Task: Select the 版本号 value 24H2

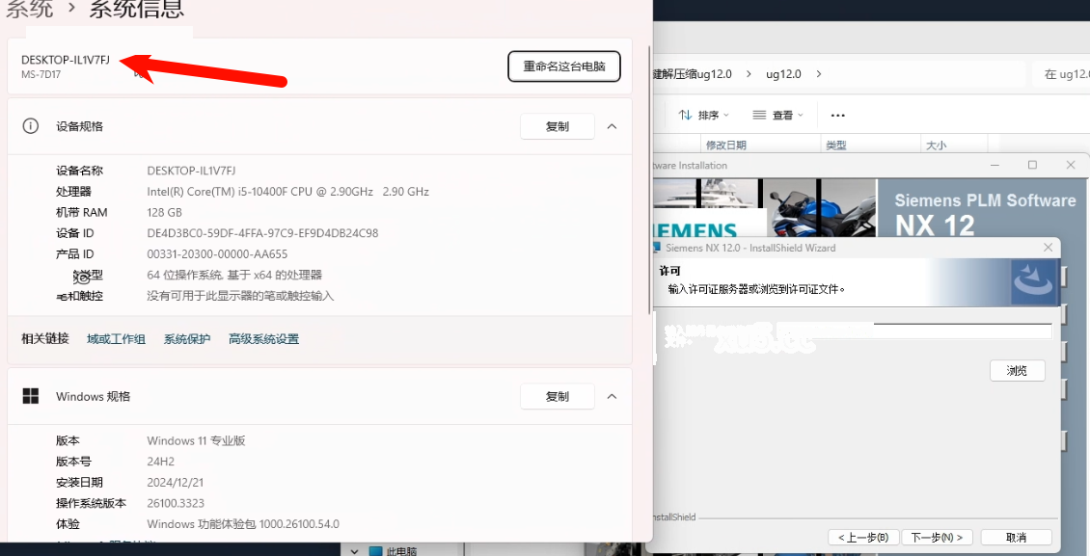Action: [x=160, y=462]
